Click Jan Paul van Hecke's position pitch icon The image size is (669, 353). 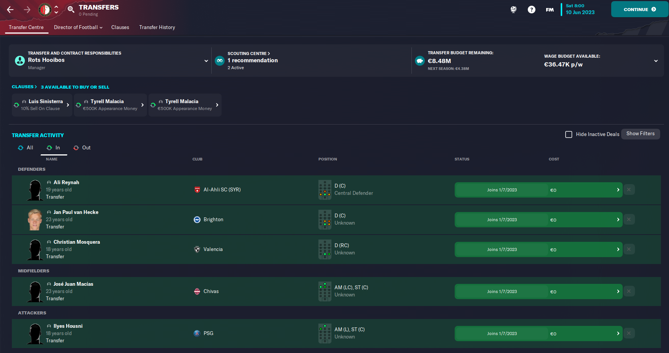tap(325, 220)
